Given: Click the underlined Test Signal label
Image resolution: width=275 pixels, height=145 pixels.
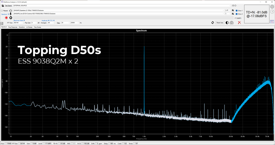Looking at the screenshot, I should (8, 5).
